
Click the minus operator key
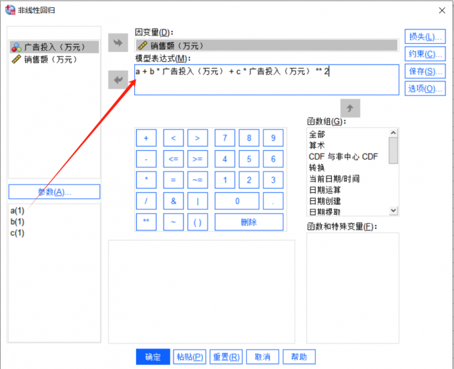pyautogui.click(x=146, y=159)
